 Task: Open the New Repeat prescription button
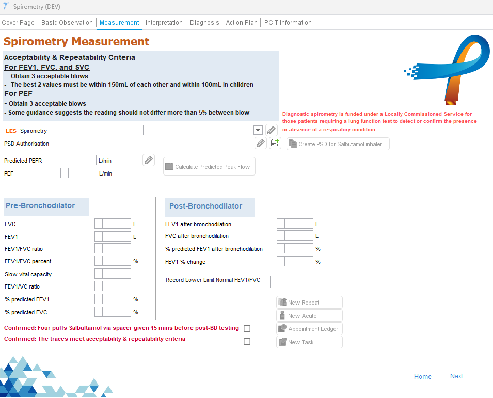309,303
